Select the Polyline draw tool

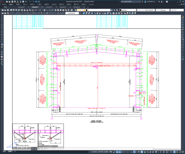pyautogui.click(x=2, y=22)
